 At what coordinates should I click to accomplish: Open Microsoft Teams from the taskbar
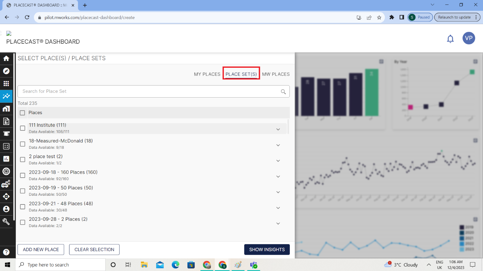pyautogui.click(x=254, y=265)
